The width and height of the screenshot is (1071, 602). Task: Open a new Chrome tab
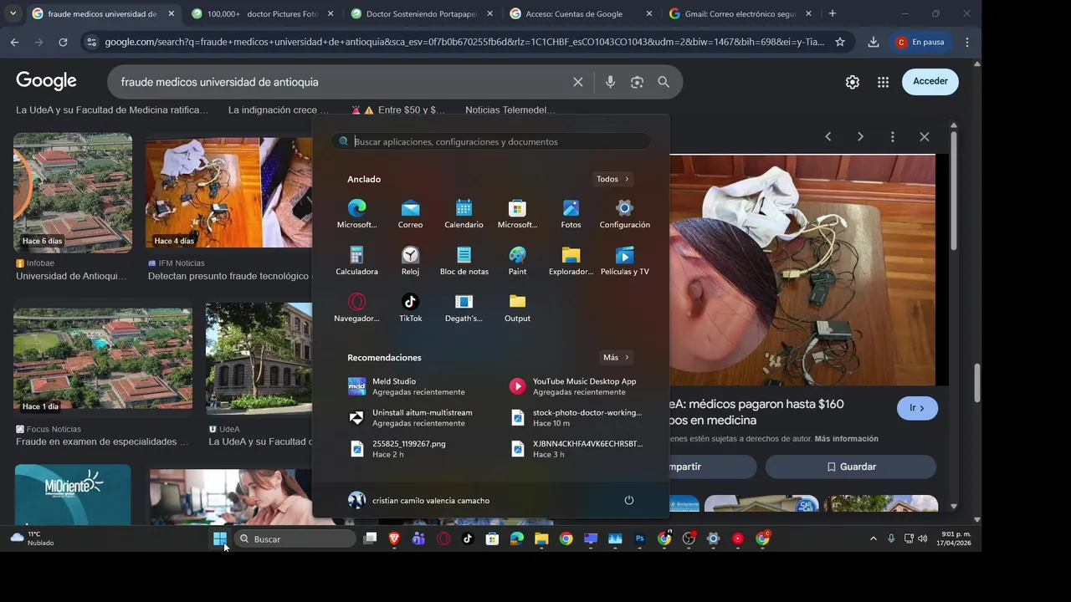coord(832,13)
